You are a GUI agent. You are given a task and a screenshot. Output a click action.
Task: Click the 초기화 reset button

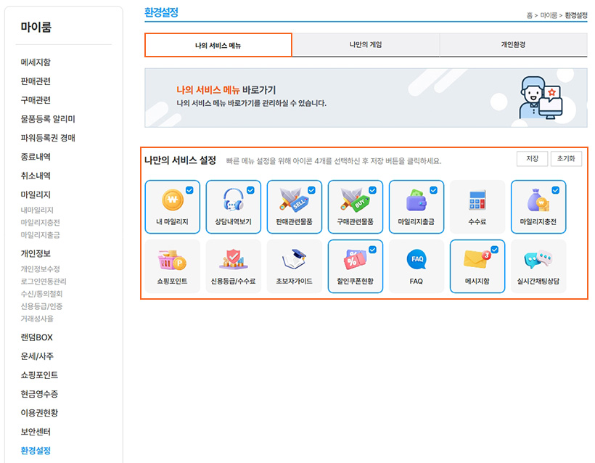(x=566, y=159)
